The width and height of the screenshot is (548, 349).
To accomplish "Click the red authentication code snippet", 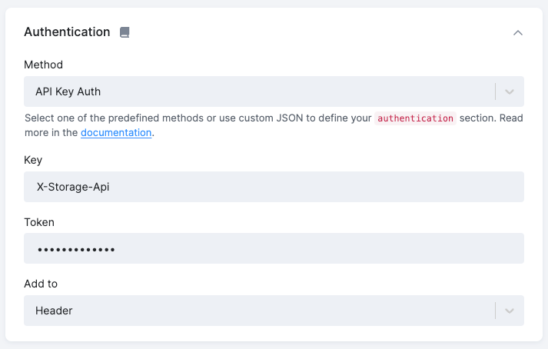I will 415,118.
